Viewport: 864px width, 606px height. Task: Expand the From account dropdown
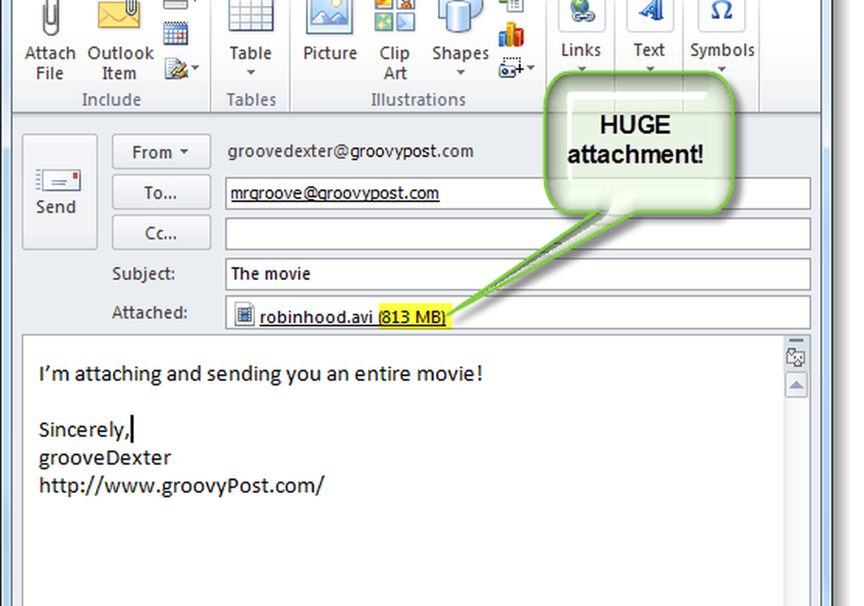tap(162, 152)
